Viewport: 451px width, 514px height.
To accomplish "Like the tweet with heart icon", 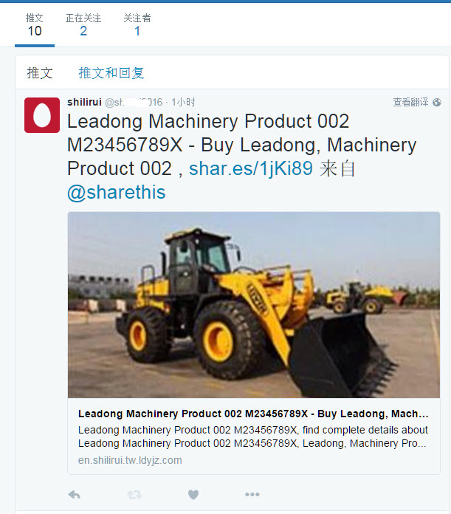I will pos(193,494).
